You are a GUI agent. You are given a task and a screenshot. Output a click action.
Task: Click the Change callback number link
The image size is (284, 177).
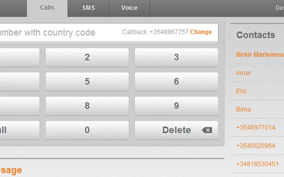pos(201,32)
